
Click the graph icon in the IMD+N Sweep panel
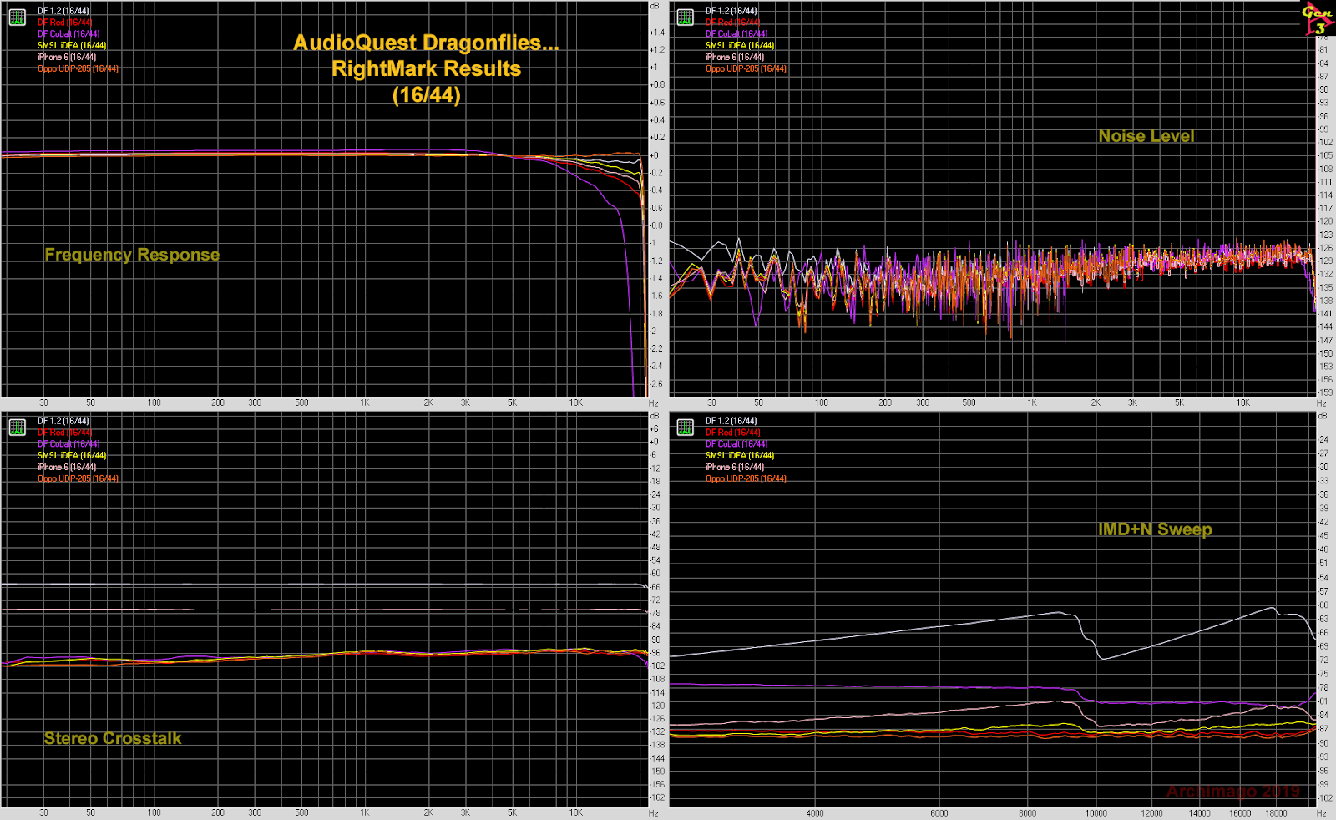686,428
